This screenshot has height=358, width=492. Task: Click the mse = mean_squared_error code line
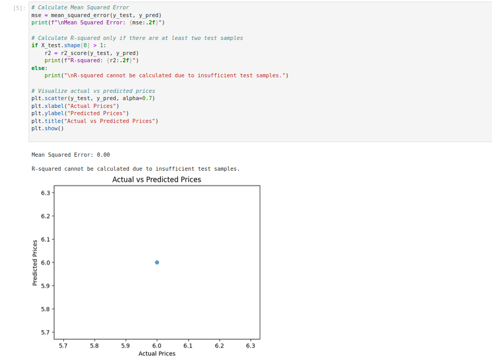pos(96,16)
